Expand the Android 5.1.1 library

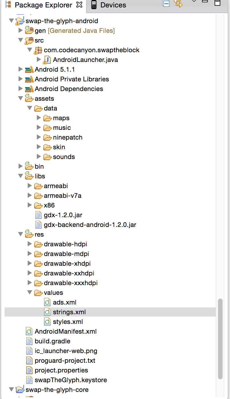20,69
